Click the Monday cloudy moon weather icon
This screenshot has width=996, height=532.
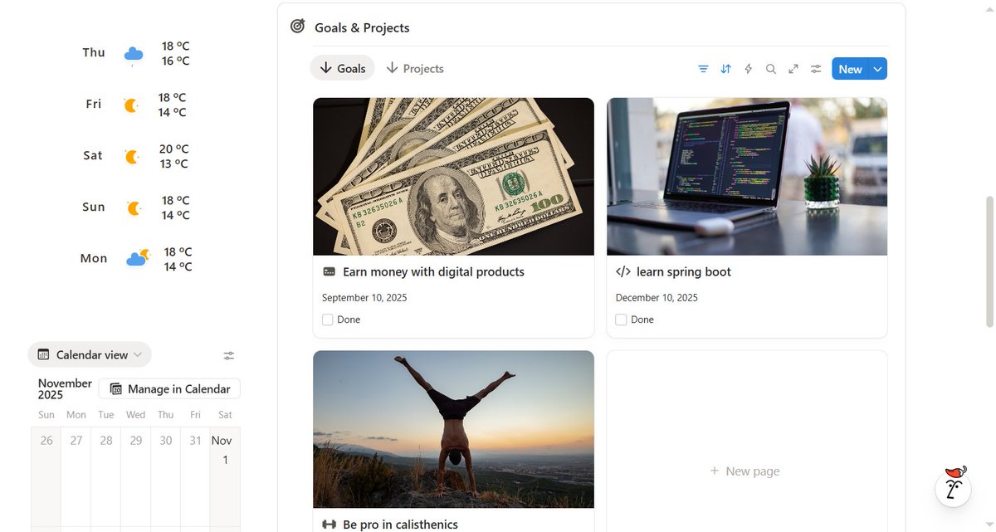click(x=138, y=258)
